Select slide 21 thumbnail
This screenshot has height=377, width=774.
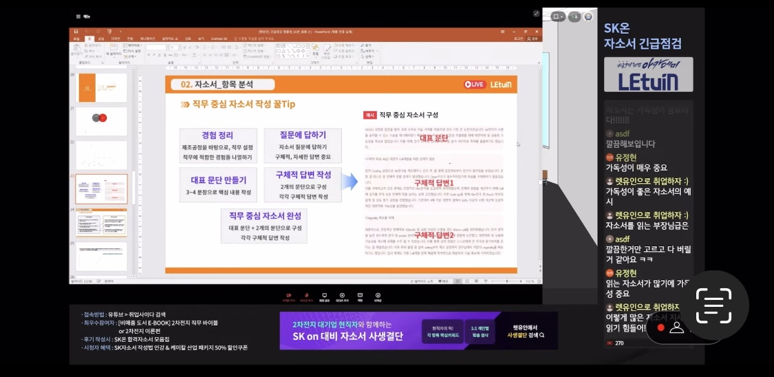(103, 121)
